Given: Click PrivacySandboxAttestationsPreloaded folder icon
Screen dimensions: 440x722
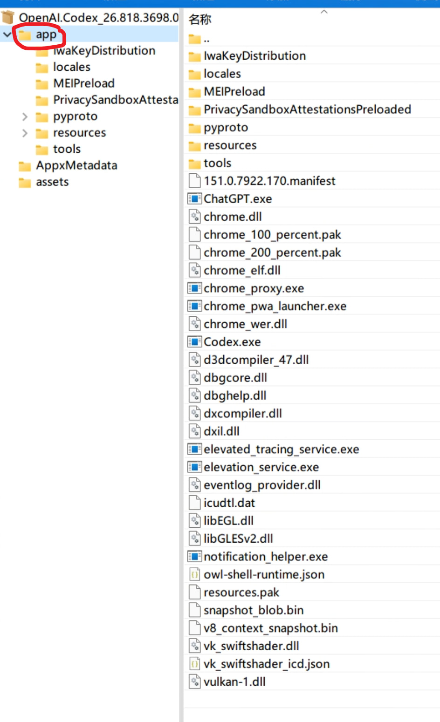Looking at the screenshot, I should (195, 110).
